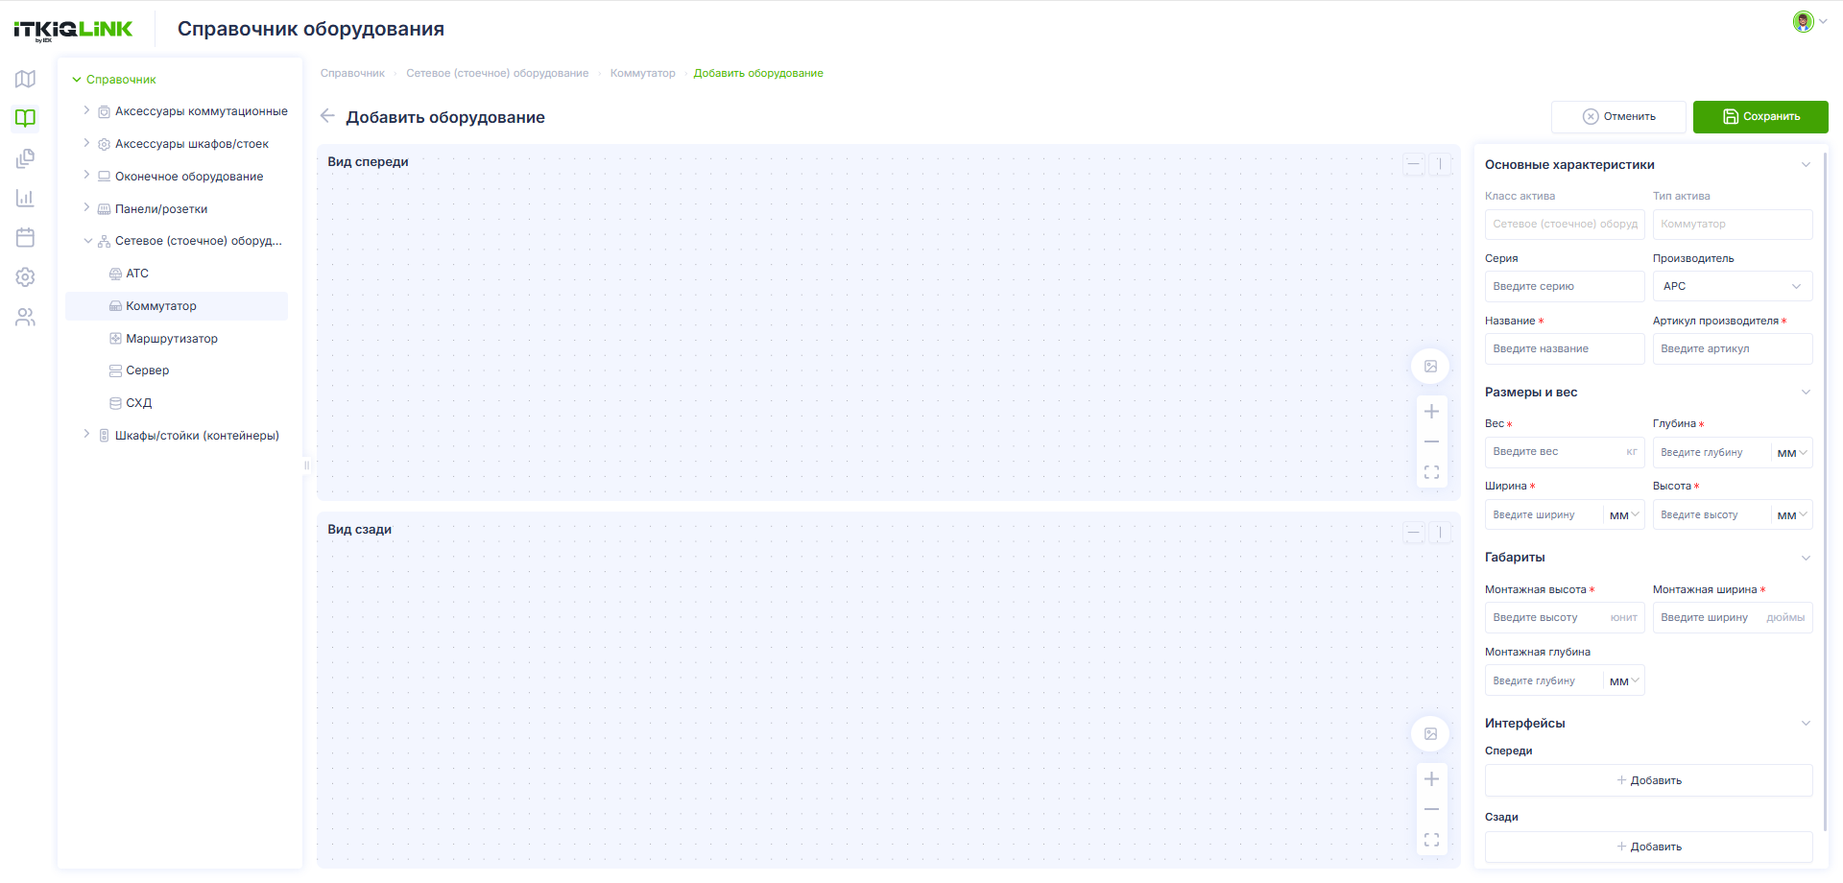Click back arrow next to Добавить оборудование

click(327, 116)
